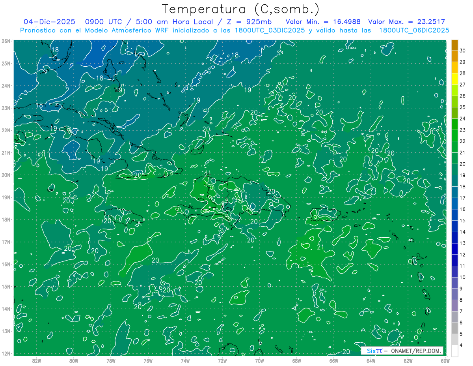Choose the dark blue 13 degree legend color
Viewport: 473px width, 366px height.
coord(454,238)
